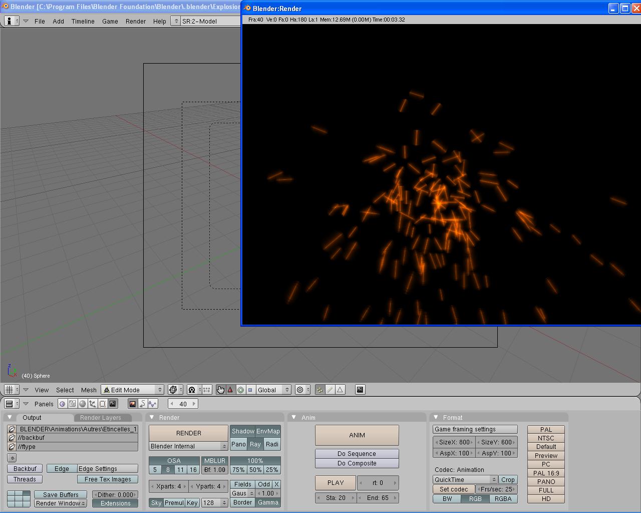Click the ANIM button
The height and width of the screenshot is (513, 641).
(x=357, y=435)
